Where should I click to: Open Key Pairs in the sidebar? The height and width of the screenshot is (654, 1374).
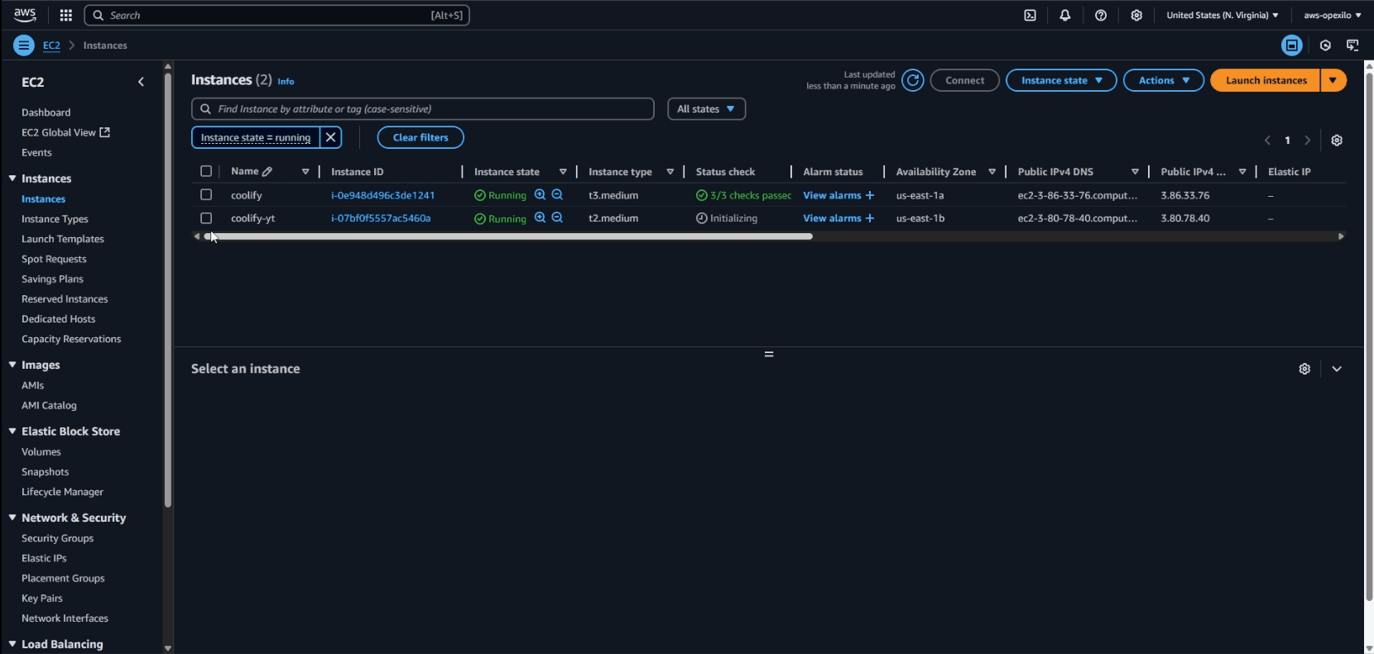[x=42, y=599]
